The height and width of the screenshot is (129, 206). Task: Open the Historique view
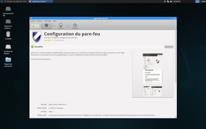click(x=75, y=26)
